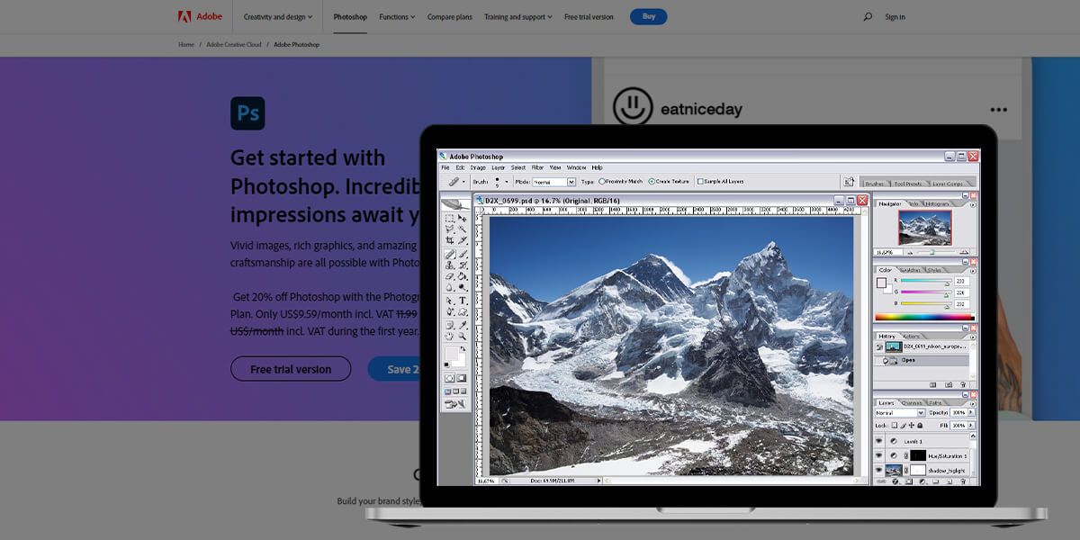Open Compare plans in website navigation

pos(449,16)
